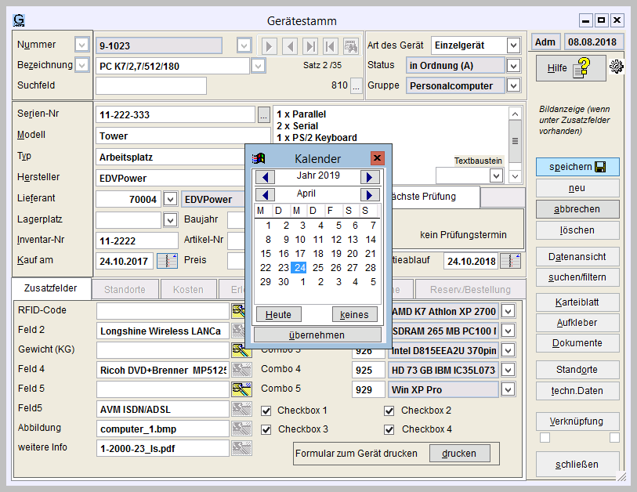This screenshot has height=492, width=637.
Task: Go back one month from April
Action: click(266, 194)
